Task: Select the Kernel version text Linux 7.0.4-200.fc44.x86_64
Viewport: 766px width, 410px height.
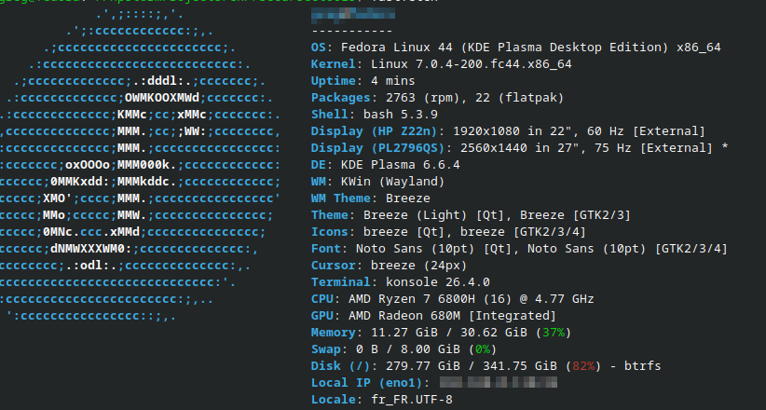Action: (472, 64)
